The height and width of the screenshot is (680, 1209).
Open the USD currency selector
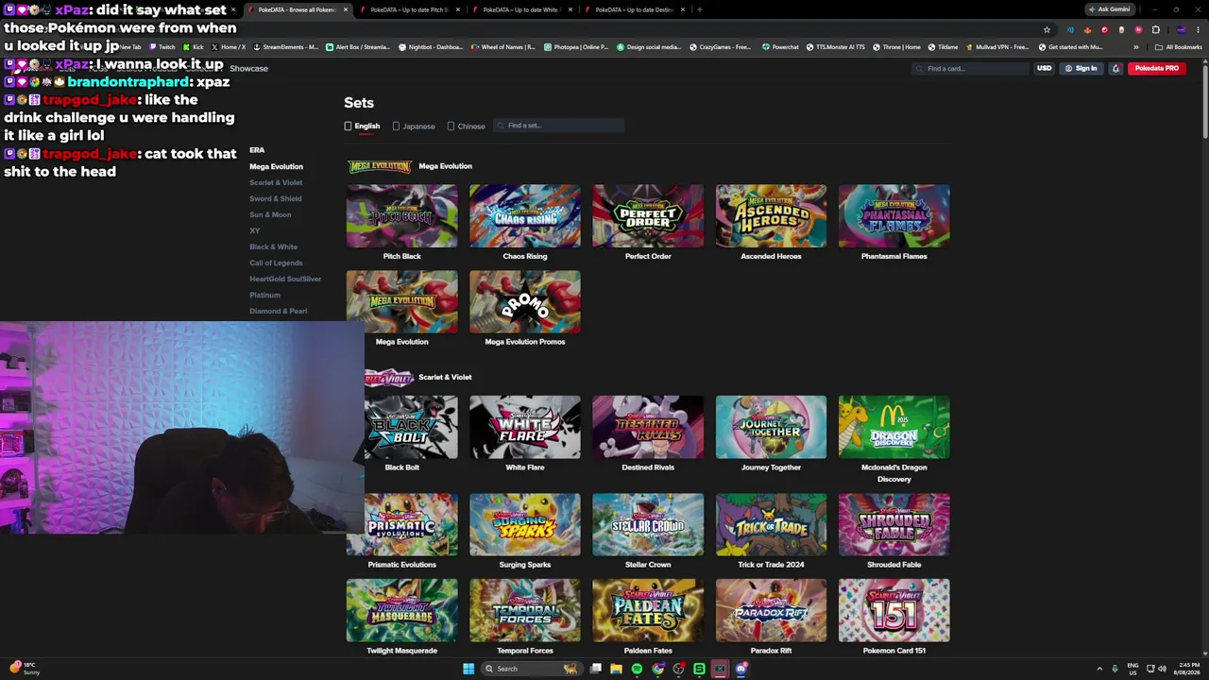coord(1044,68)
